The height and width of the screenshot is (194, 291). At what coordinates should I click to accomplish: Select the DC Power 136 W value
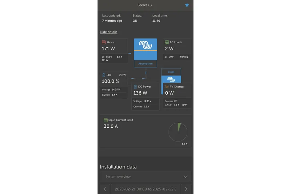click(x=140, y=93)
